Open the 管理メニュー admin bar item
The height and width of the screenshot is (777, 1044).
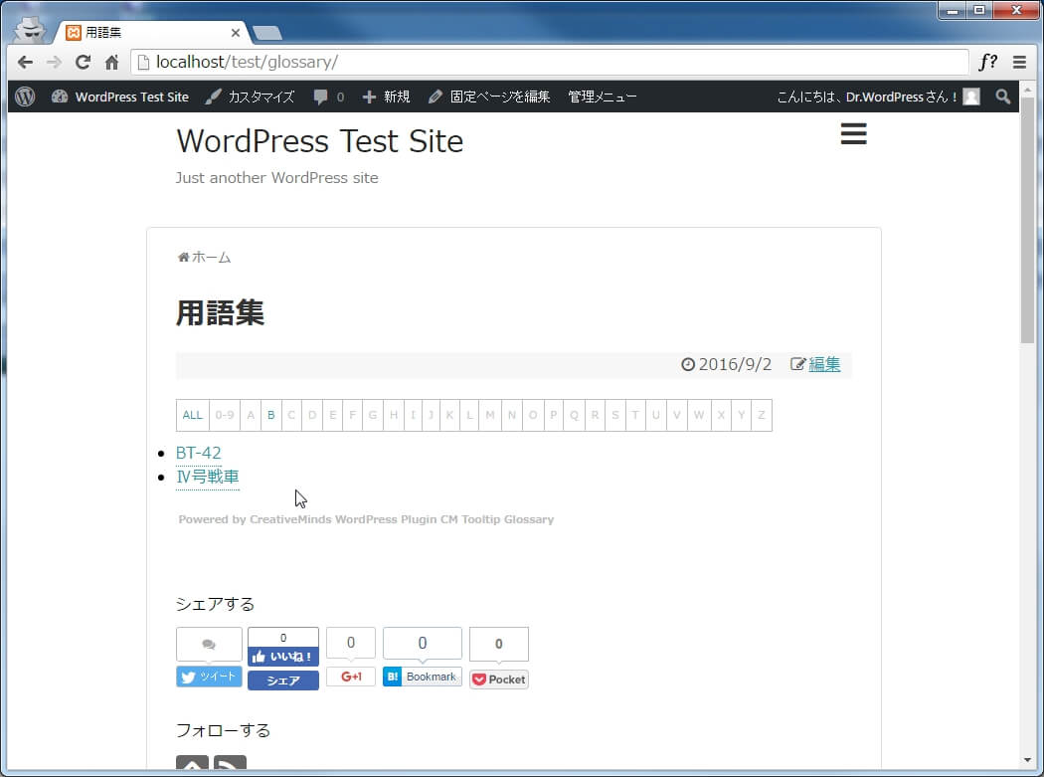(x=602, y=97)
